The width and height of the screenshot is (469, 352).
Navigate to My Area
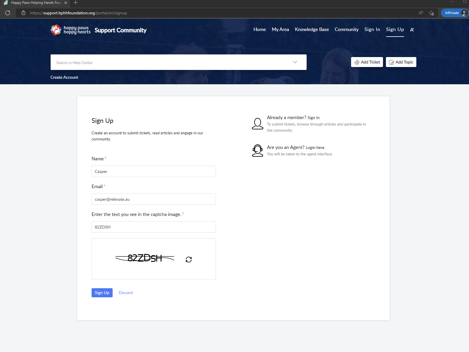point(280,30)
